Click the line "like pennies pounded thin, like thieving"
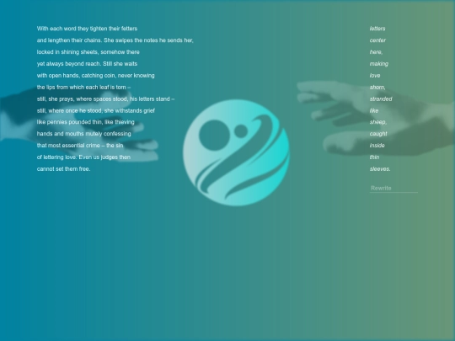 [x=86, y=122]
